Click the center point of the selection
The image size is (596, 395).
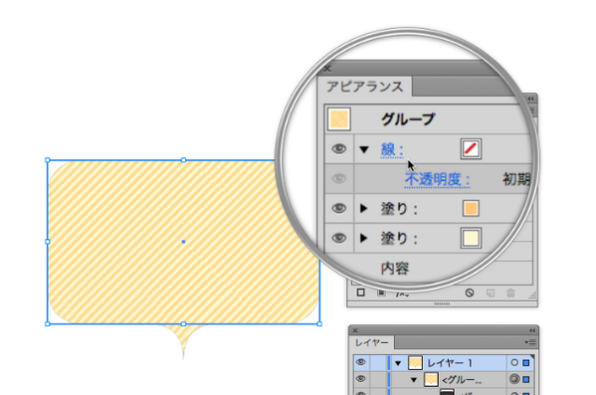point(184,242)
